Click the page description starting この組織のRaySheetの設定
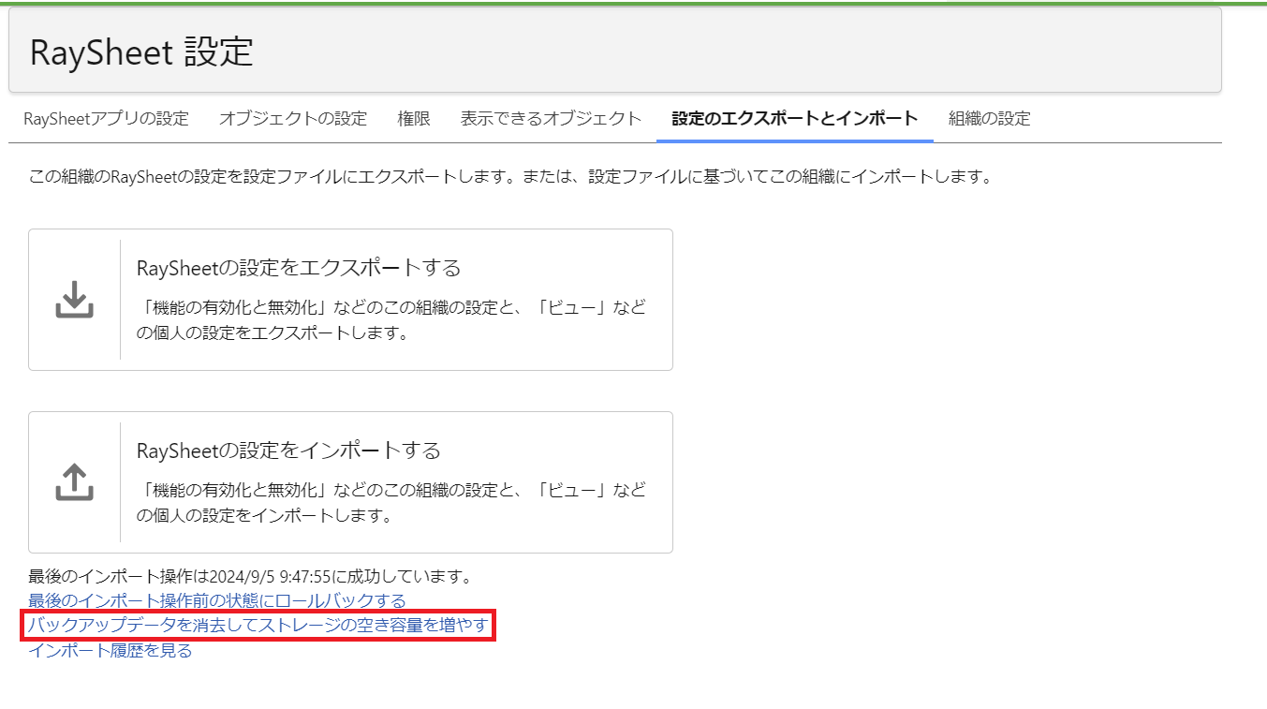Image resolution: width=1267 pixels, height=709 pixels. point(510,176)
